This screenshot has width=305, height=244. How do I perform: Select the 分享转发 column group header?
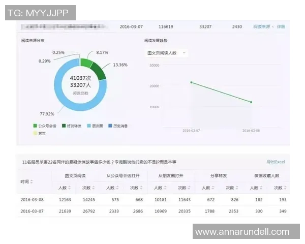coord(219,176)
